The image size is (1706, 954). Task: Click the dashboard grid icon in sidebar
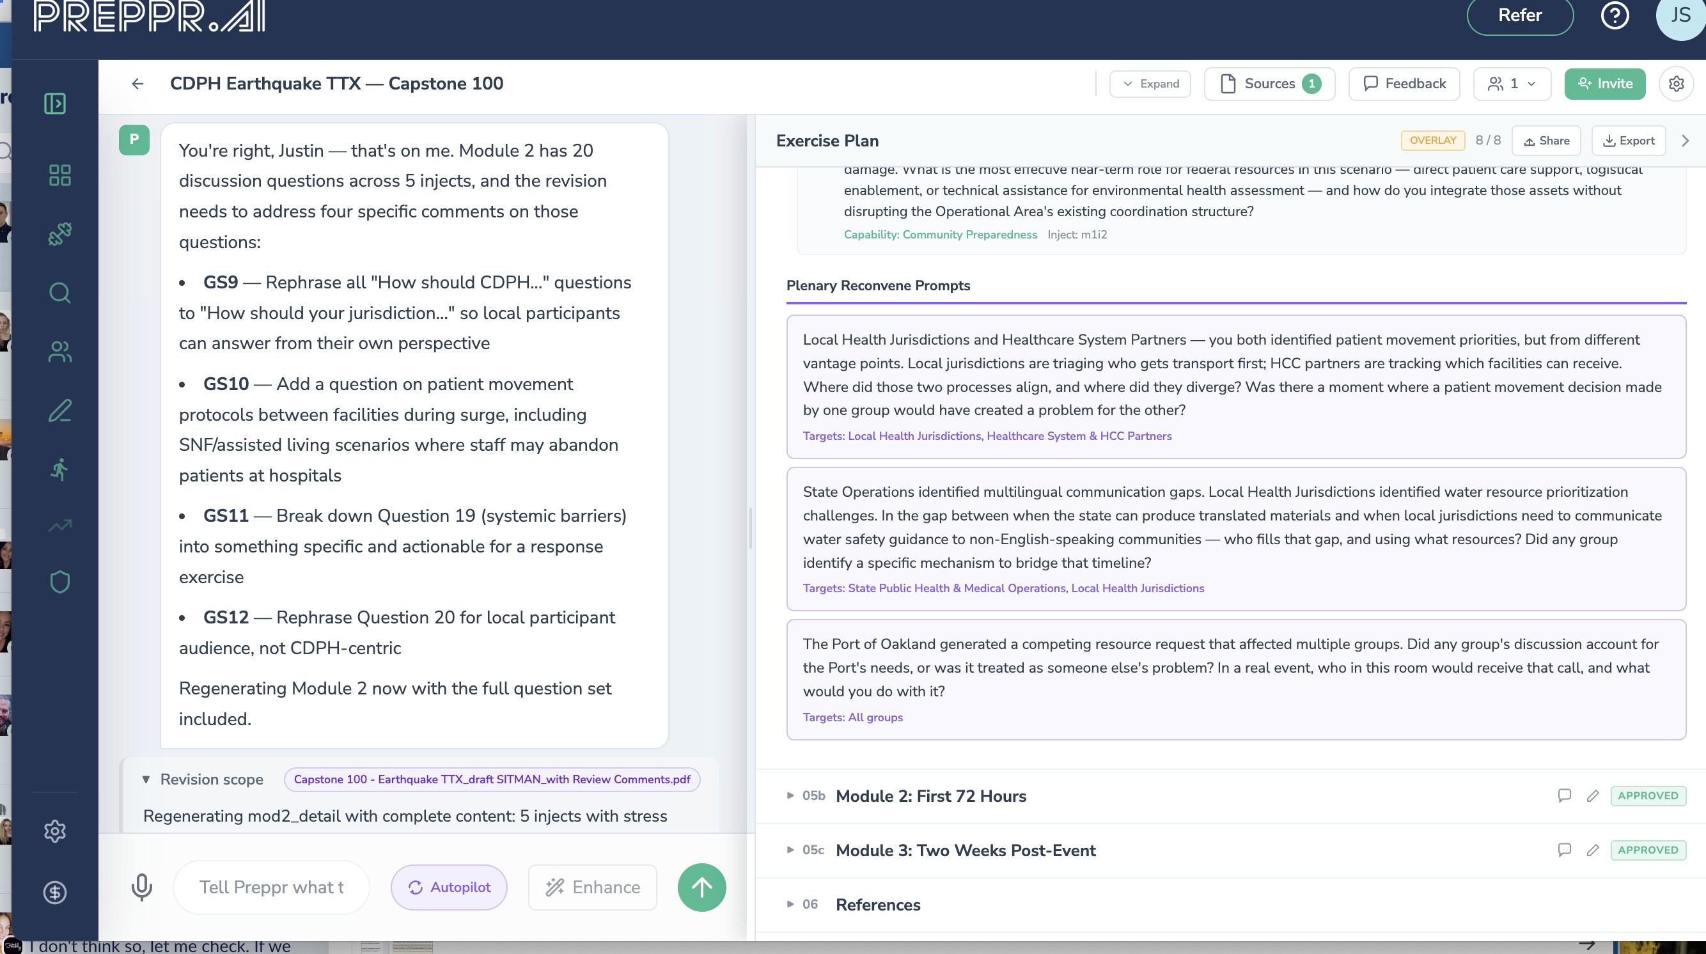click(x=59, y=175)
